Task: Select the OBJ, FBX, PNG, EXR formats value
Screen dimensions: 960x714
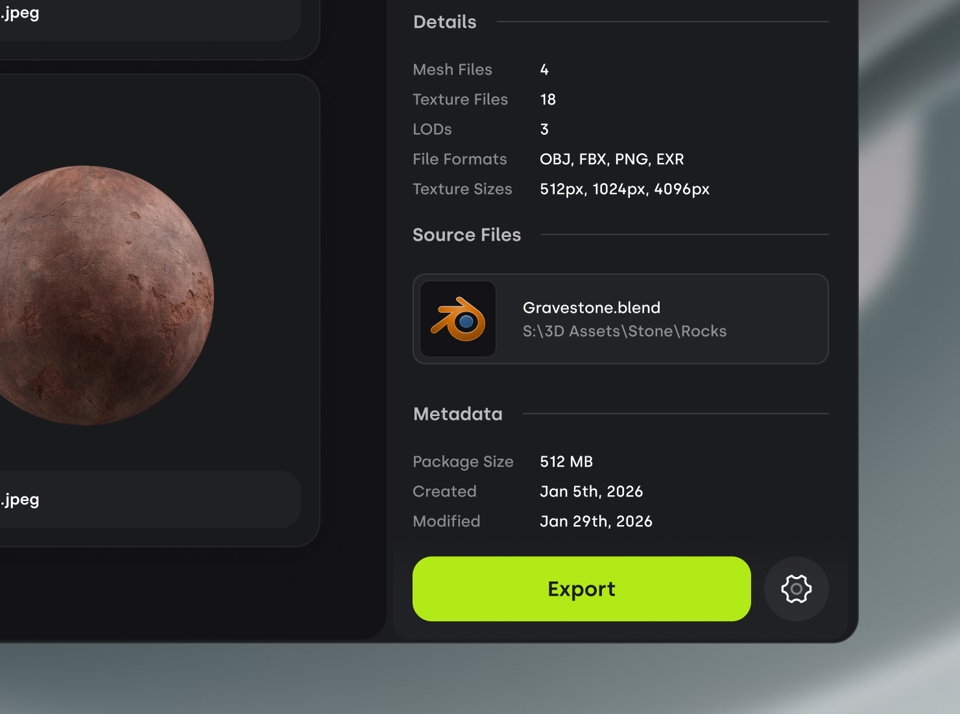Action: [612, 159]
